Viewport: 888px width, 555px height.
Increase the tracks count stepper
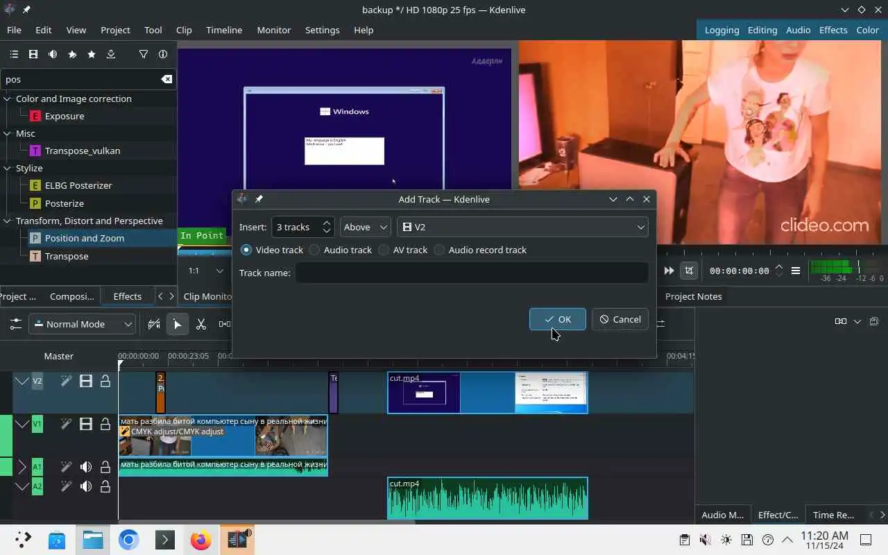coord(327,223)
